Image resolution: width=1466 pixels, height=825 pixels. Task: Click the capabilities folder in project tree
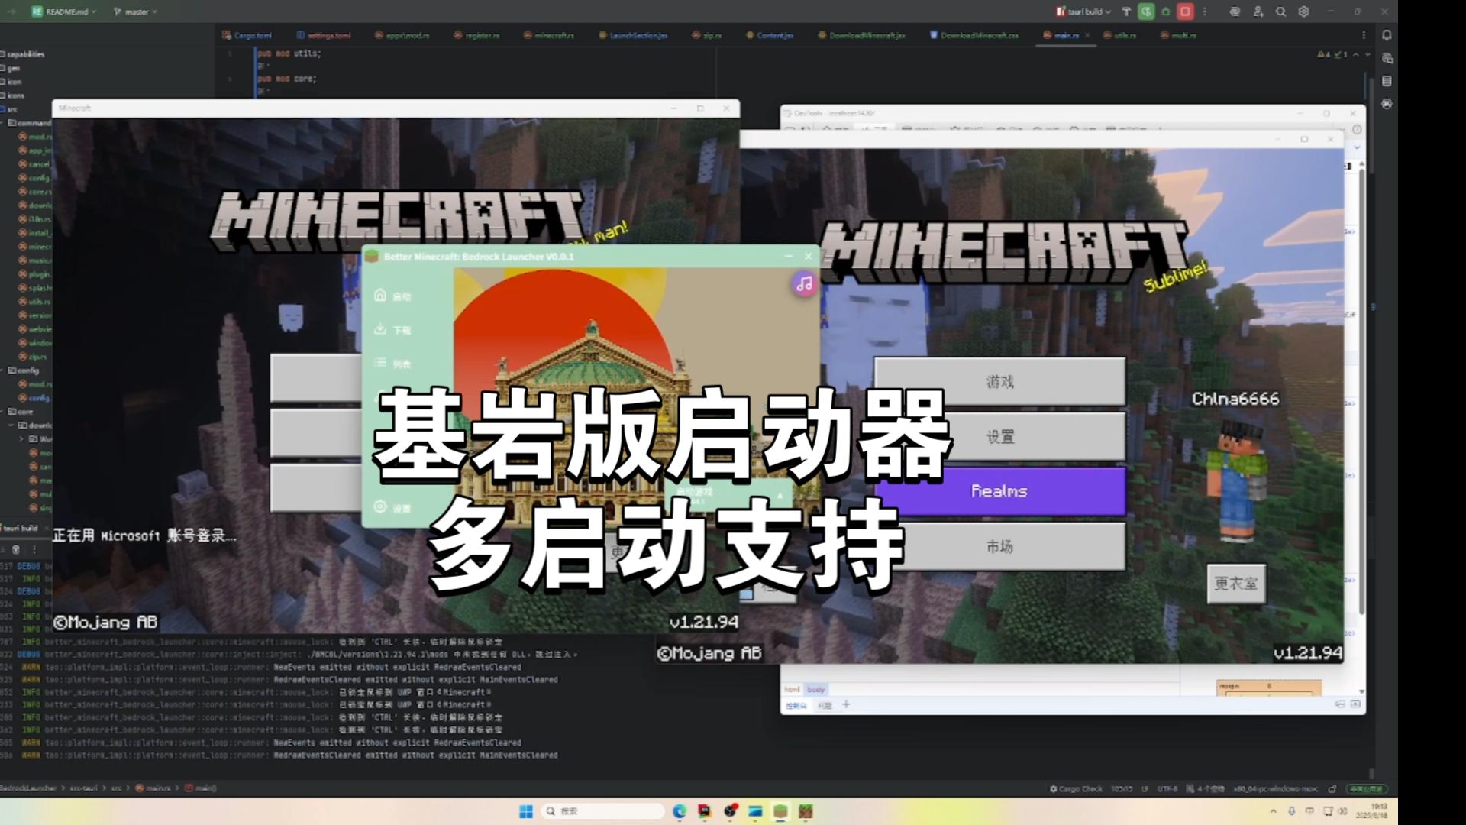point(23,54)
